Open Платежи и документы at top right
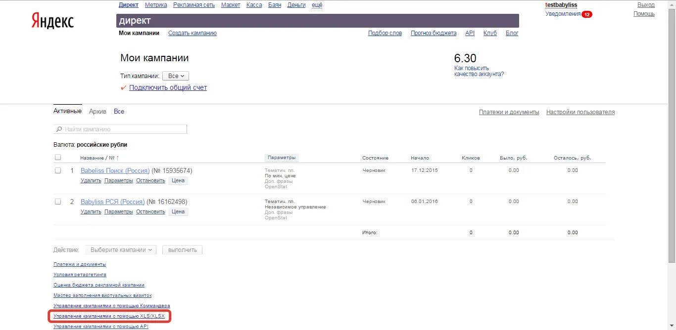The width and height of the screenshot is (676, 330). point(509,112)
